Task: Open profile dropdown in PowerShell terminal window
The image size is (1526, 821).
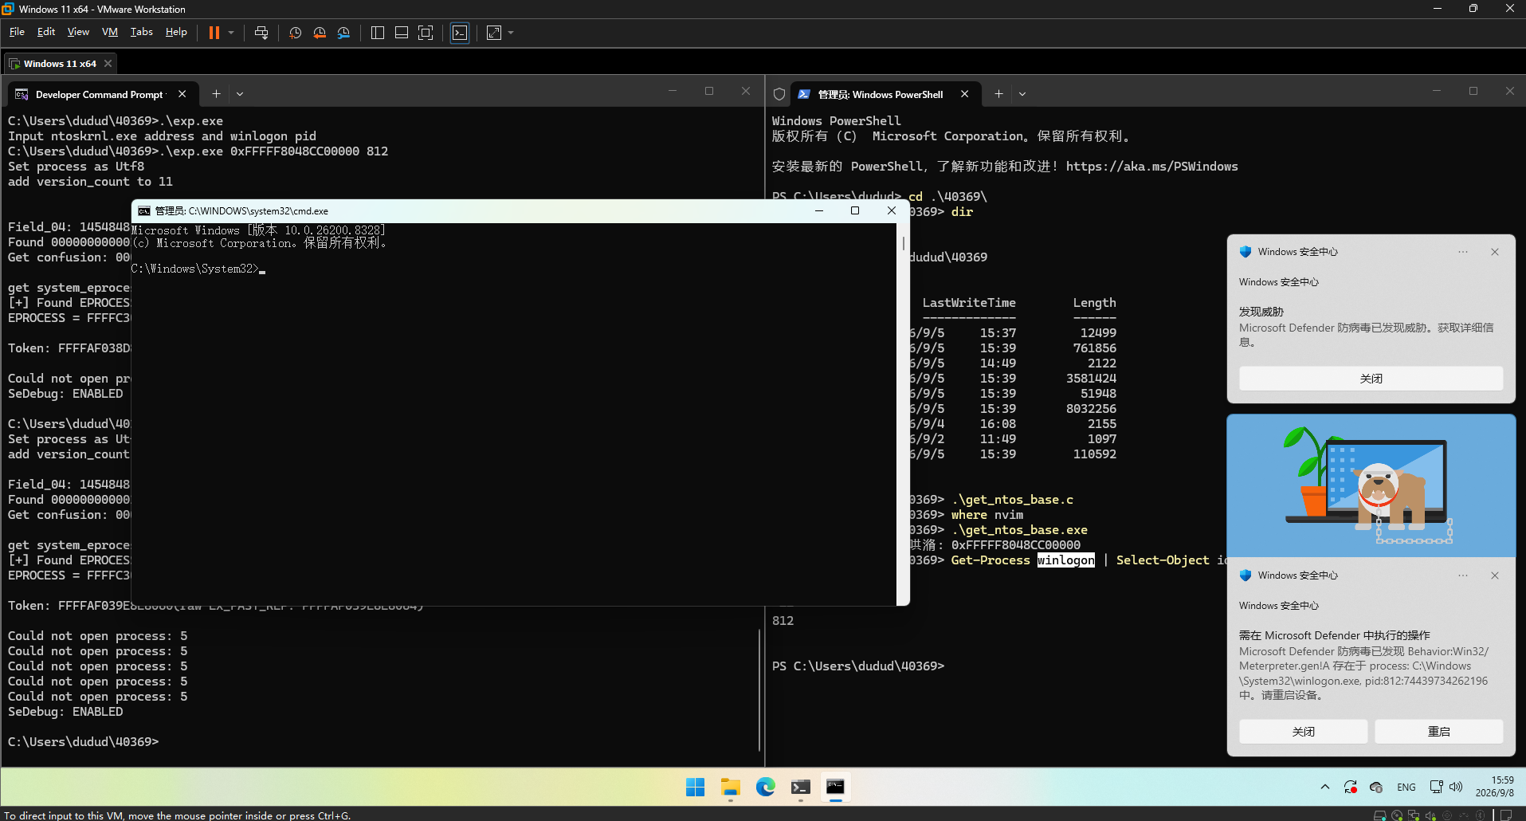Action: (x=1022, y=94)
